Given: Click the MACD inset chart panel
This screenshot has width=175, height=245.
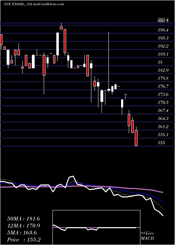Looking at the screenshot, I should coord(96,227).
